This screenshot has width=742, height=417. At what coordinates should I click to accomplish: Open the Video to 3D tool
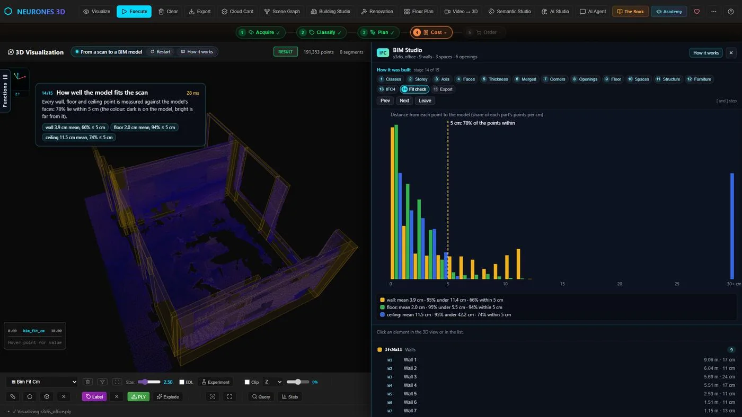pyautogui.click(x=461, y=11)
